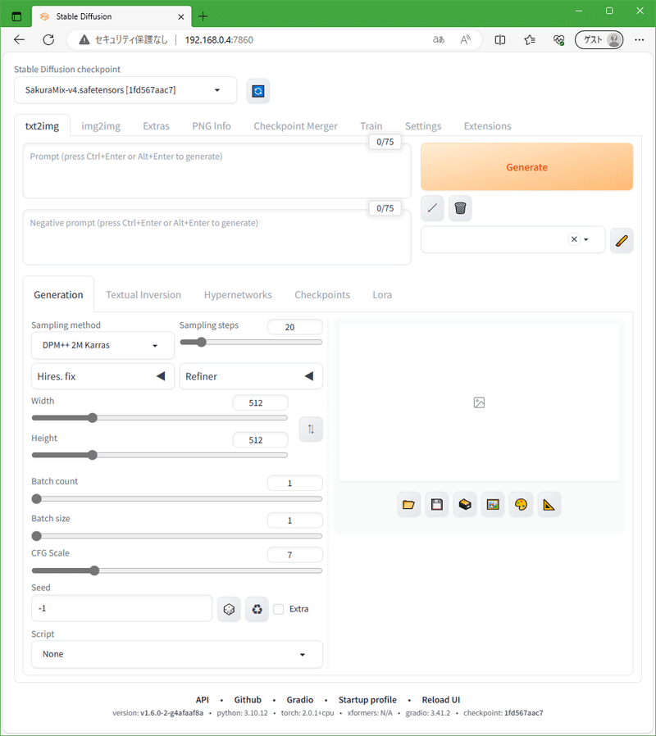Click into the Negative prompt box
656x736 pixels.
pos(217,237)
